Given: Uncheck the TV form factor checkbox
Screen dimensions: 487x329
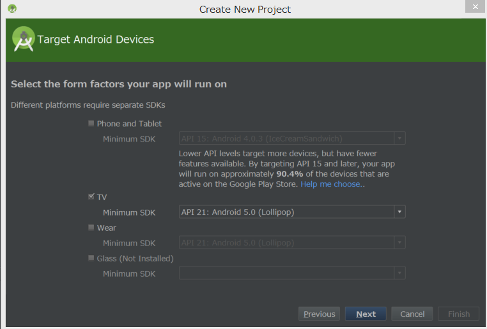Looking at the screenshot, I should click(91, 197).
